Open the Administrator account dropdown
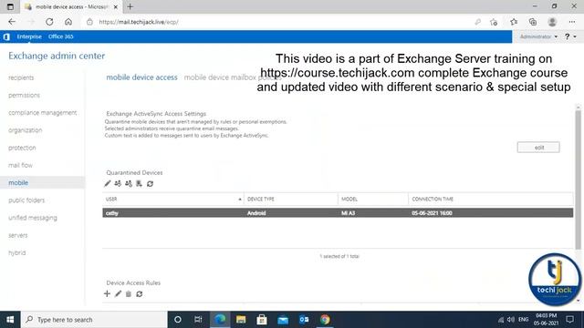Viewport: 584px width, 328px height. tap(538, 36)
